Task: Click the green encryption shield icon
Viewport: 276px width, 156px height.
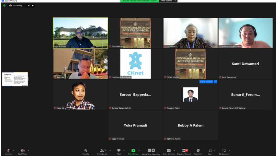Action: tap(4, 5)
